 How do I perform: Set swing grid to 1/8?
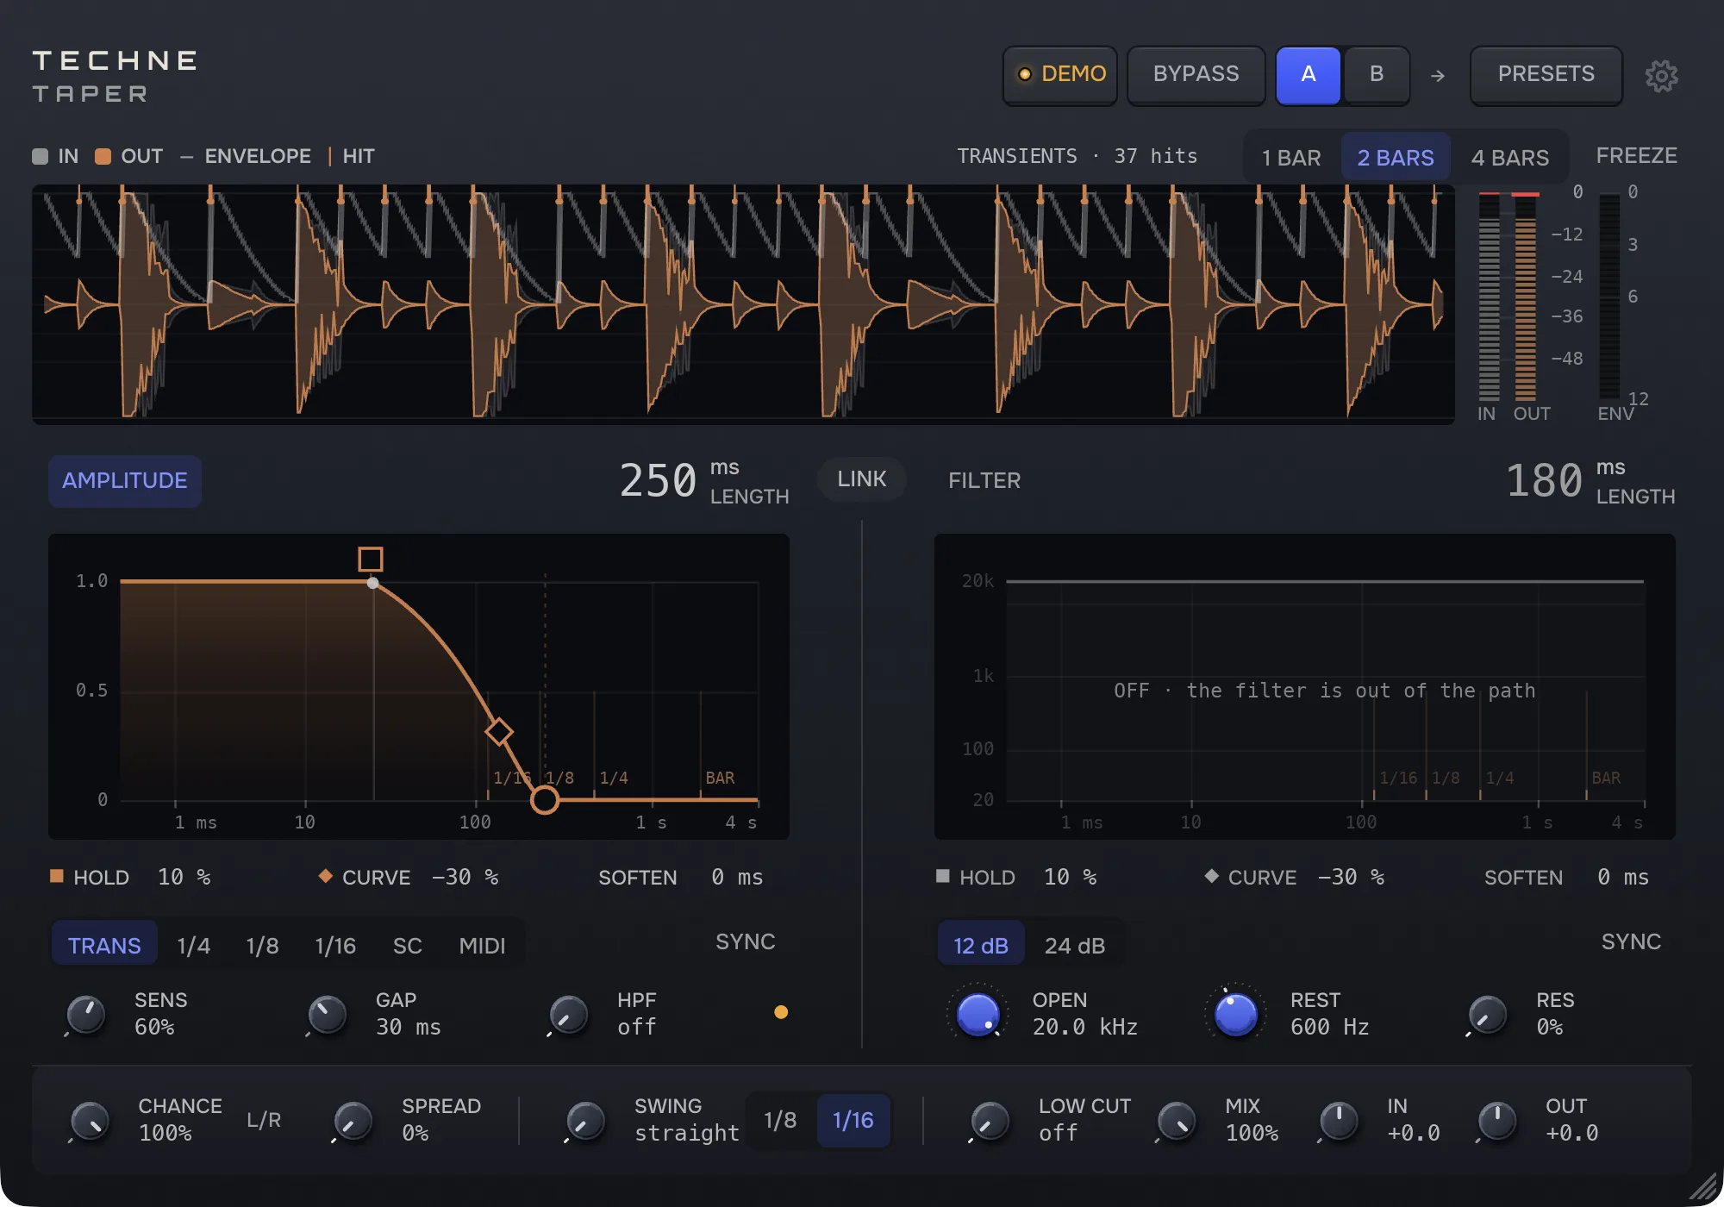pyautogui.click(x=780, y=1120)
